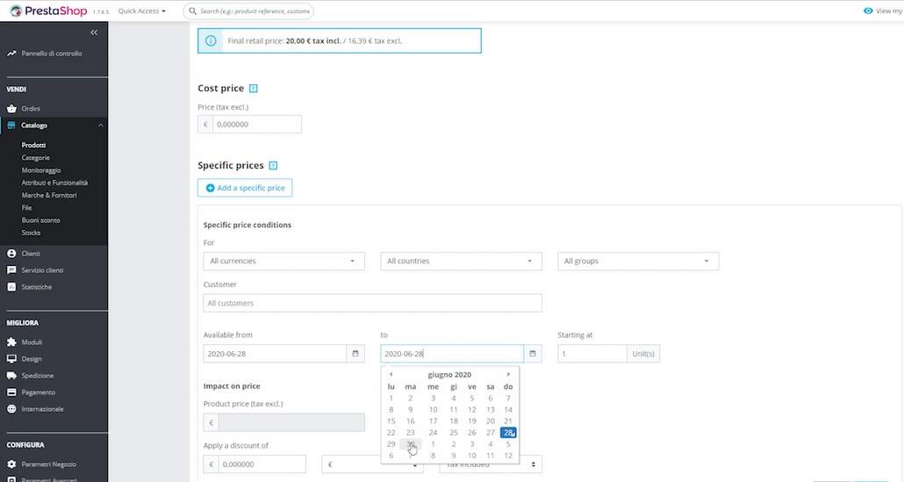This screenshot has width=904, height=482.
Task: Go to Categorie in the Catalogo submenu
Action: point(36,158)
